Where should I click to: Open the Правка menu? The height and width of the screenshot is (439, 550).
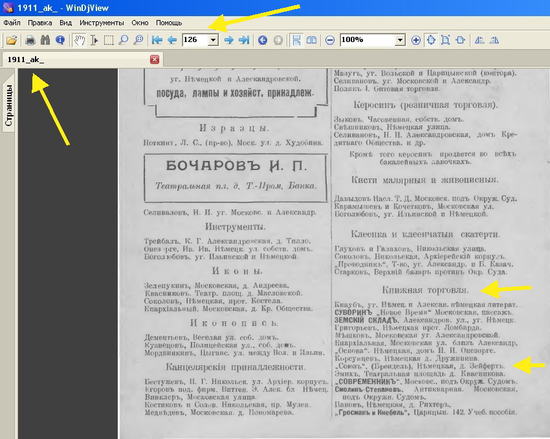(40, 23)
